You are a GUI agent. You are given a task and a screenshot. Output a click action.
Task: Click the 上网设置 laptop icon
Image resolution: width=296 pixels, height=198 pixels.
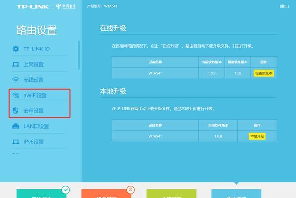[16, 64]
